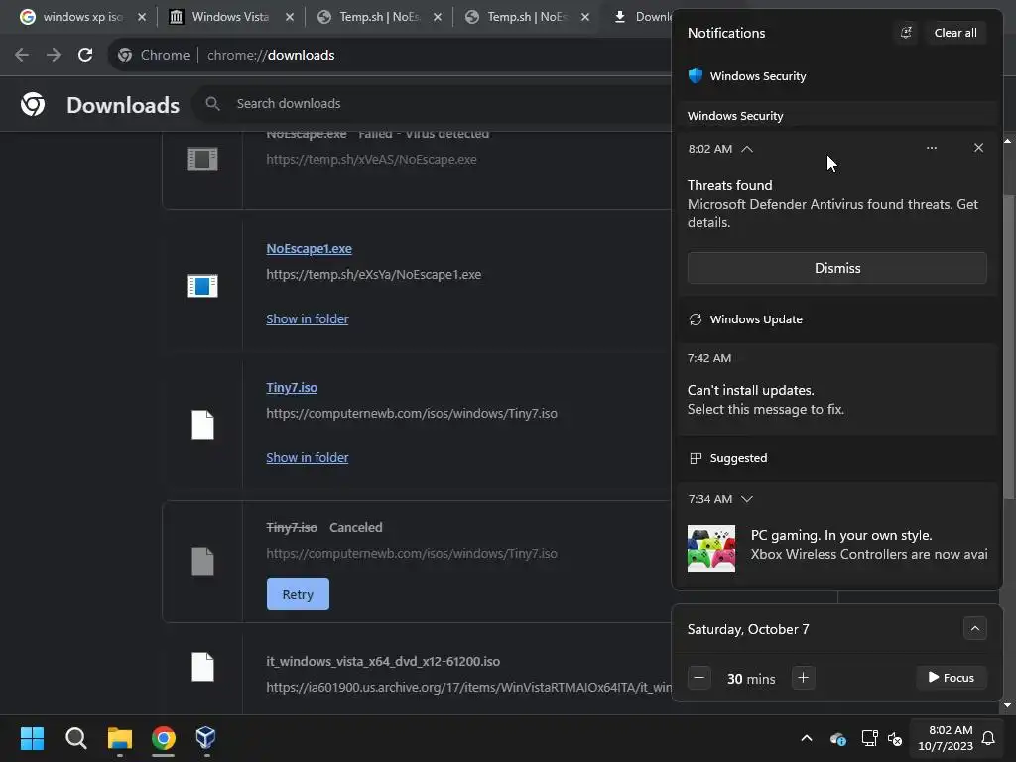Viewport: 1016px width, 762px height.
Task: Close the Threats found notification
Action: 978,149
